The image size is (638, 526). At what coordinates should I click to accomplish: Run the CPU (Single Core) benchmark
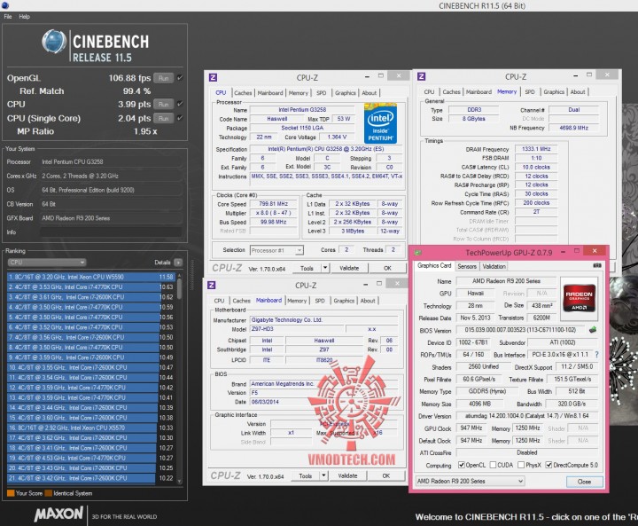(x=164, y=118)
